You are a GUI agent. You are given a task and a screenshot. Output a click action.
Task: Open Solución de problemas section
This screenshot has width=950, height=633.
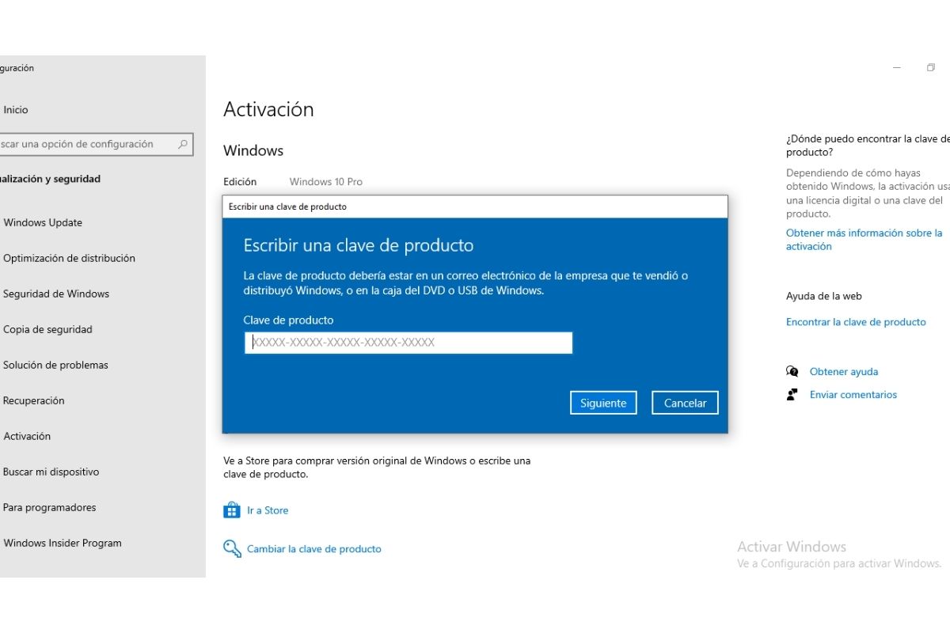[55, 365]
